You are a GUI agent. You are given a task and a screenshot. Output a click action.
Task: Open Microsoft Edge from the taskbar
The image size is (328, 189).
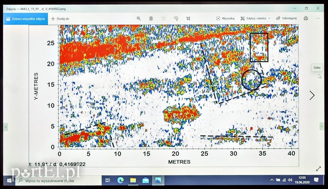click(121, 180)
